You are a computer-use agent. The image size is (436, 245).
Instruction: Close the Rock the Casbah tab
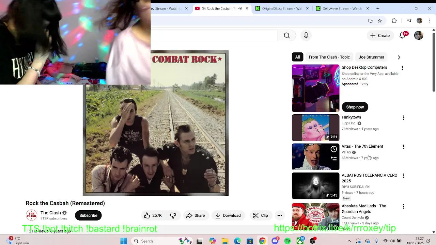247,9
